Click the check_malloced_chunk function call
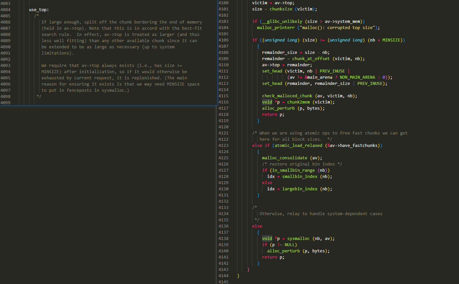The image size is (459, 284). coord(287,96)
